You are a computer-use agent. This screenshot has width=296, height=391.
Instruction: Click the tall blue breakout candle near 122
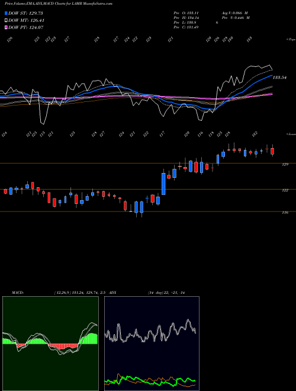pos(164,184)
